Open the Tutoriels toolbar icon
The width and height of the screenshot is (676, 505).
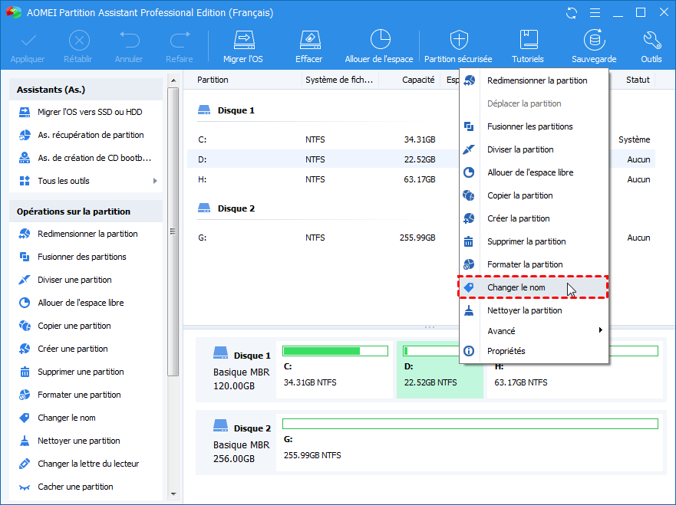[x=527, y=46]
